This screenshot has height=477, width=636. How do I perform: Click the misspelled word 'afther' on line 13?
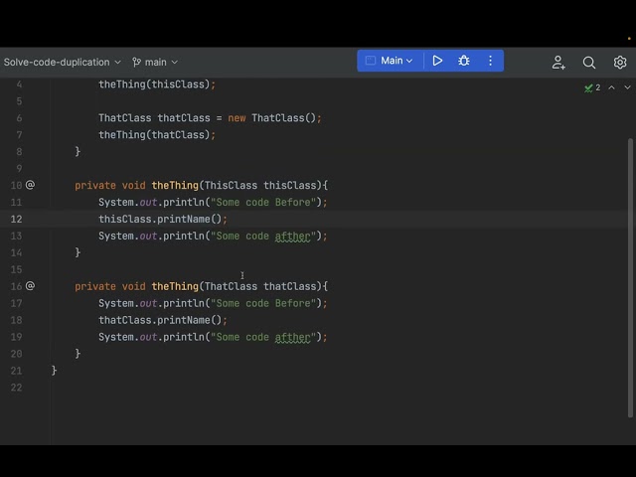(293, 237)
